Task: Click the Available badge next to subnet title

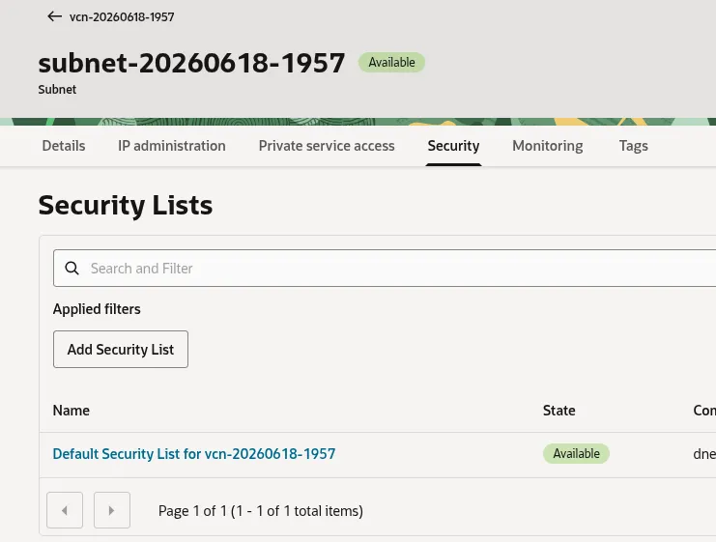Action: point(391,62)
